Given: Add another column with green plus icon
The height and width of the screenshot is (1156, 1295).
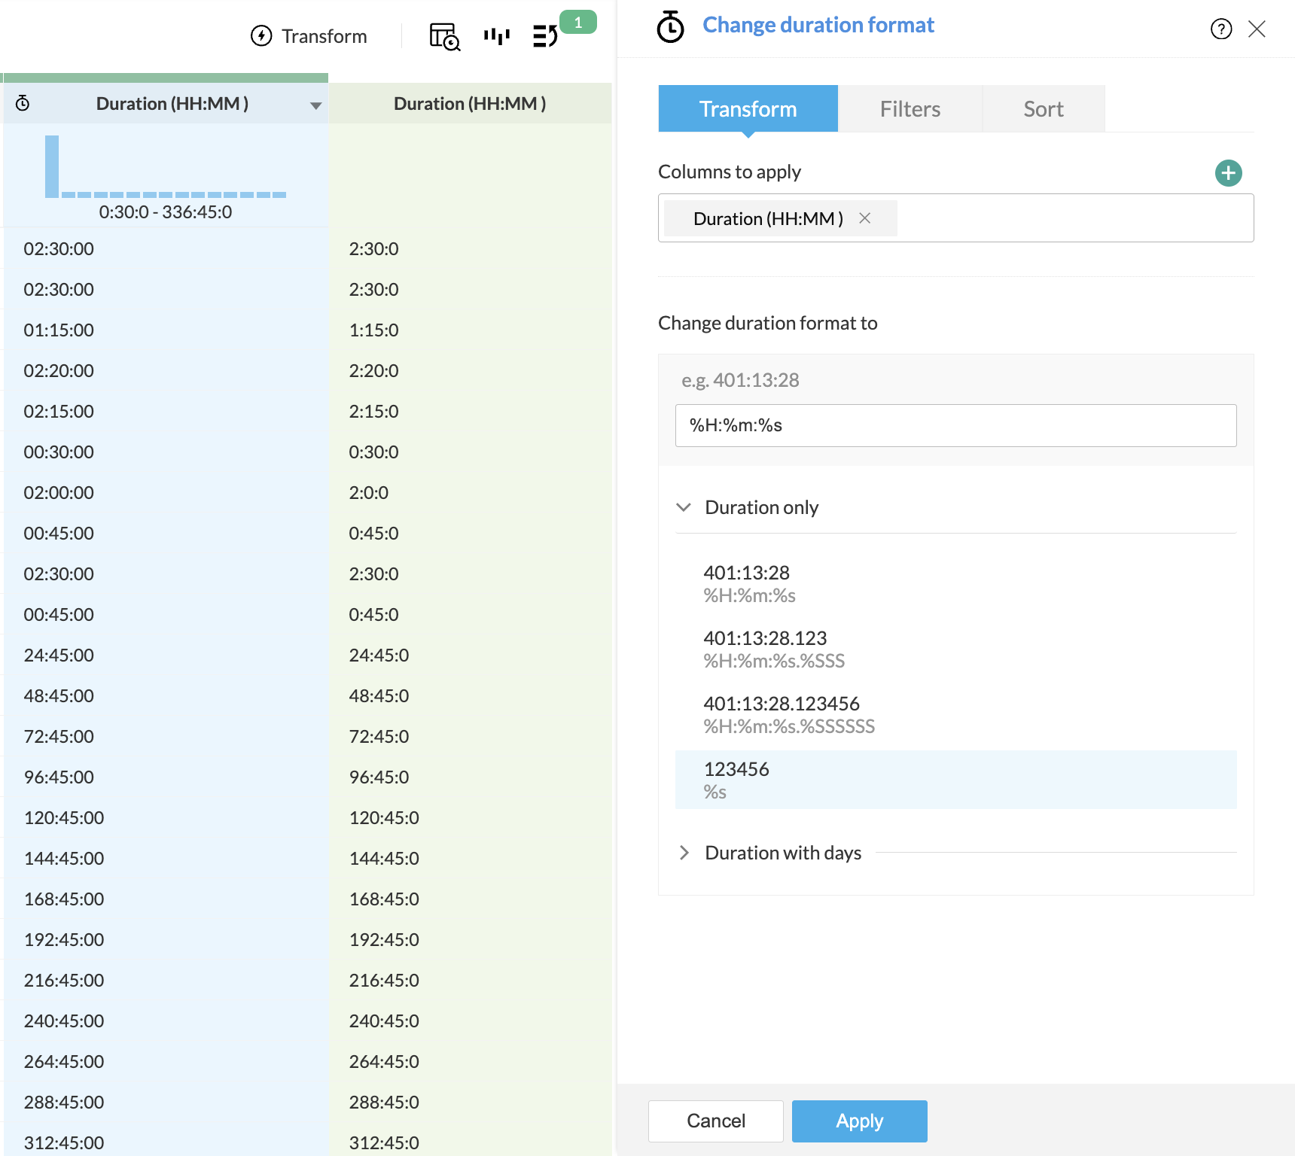Looking at the screenshot, I should pos(1228,173).
